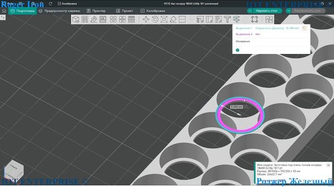Close the model info popup
The image size is (334, 187).
click(328, 165)
